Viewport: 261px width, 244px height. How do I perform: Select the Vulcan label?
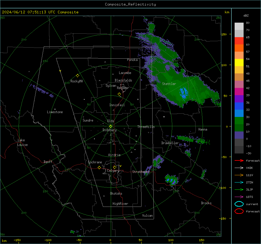coord(147,216)
